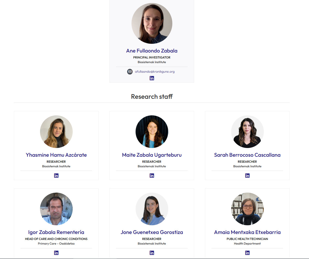The image size is (309, 259).
Task: Click the name Maite Zabala Ugarteburu
Action: point(152,155)
